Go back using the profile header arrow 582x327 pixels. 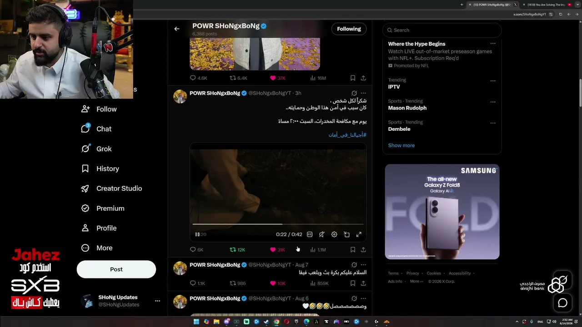pos(177,29)
